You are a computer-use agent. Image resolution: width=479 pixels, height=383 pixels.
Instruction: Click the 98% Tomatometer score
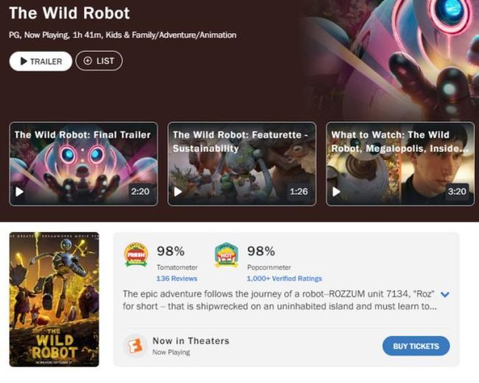(x=171, y=252)
